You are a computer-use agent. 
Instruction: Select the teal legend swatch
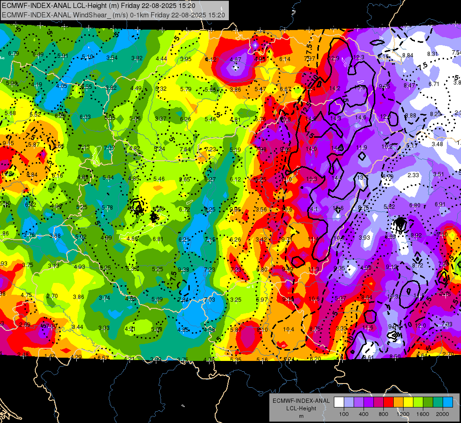[438, 402]
